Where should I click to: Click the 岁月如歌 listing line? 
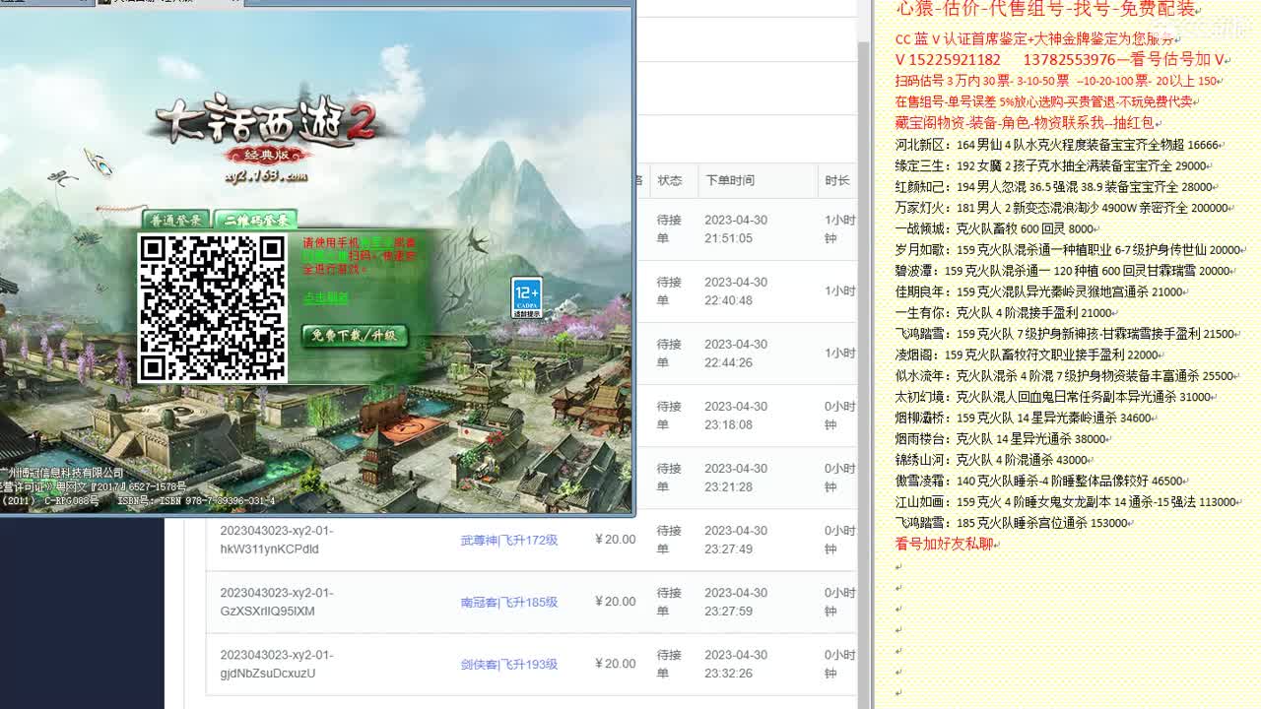[1070, 250]
